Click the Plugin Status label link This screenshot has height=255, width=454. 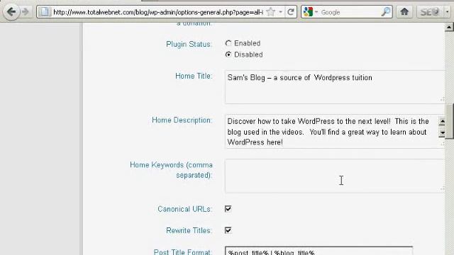pyautogui.click(x=189, y=44)
